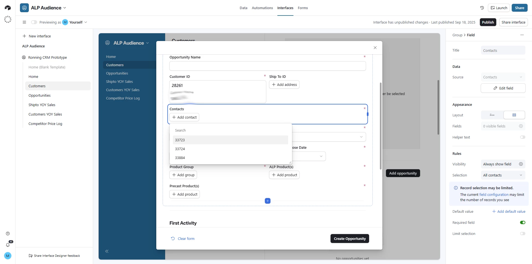Click the Add opportunity button
The image size is (532, 264).
(403, 173)
